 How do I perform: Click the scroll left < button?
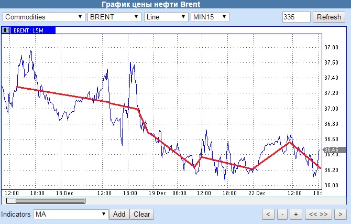pos(268,215)
